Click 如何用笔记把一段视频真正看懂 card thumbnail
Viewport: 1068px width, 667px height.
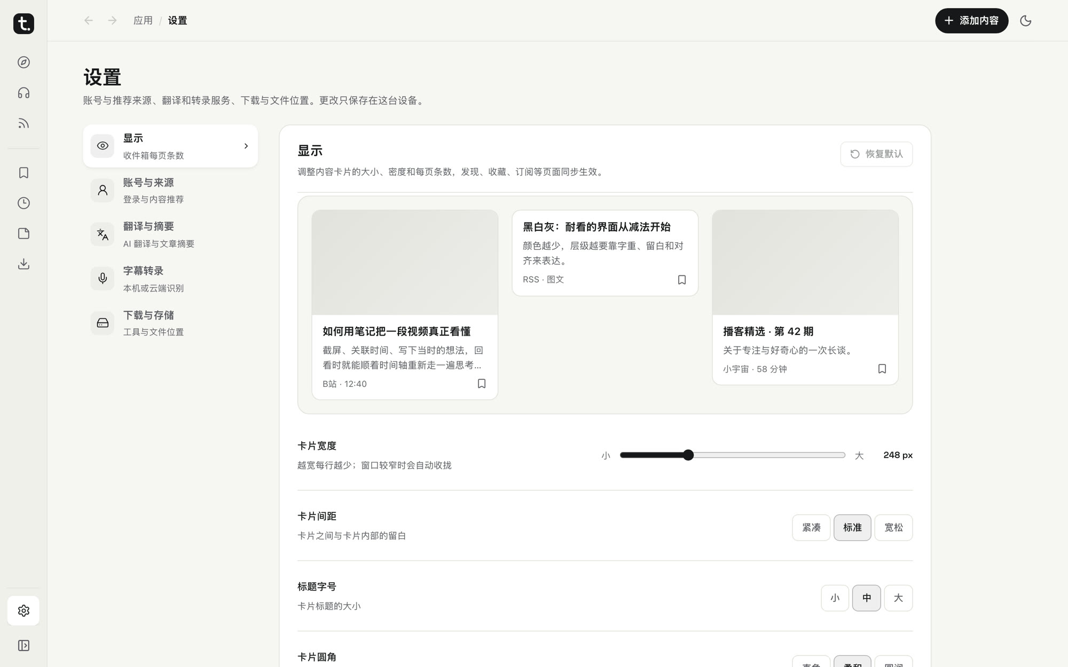tap(405, 263)
